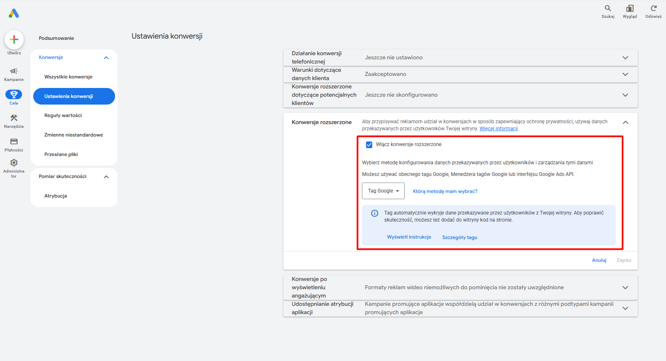The width and height of the screenshot is (666, 361).
Task: Open the Tag Google dropdown
Action: coord(383,191)
